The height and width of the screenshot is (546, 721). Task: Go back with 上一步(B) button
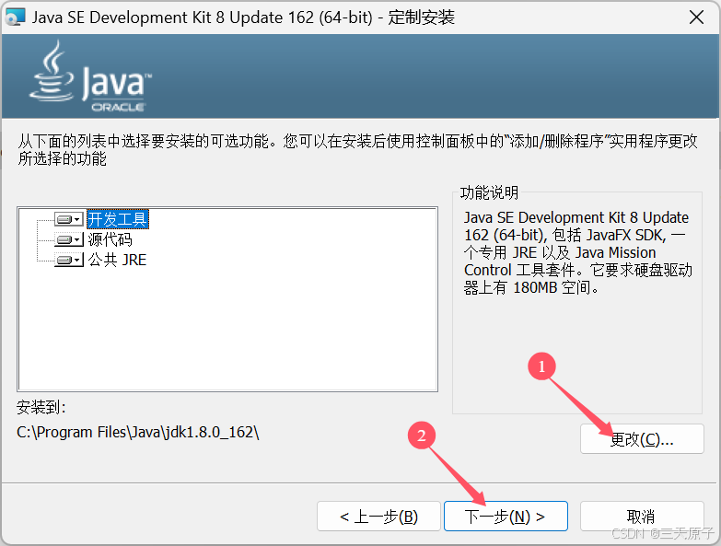click(378, 517)
